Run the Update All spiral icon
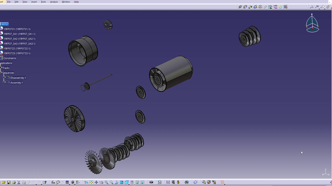 point(186,182)
